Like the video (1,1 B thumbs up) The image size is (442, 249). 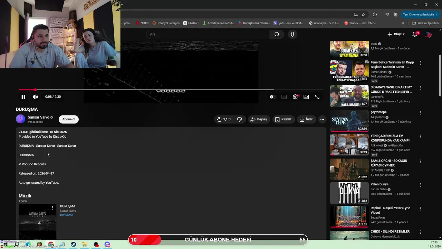(x=223, y=119)
